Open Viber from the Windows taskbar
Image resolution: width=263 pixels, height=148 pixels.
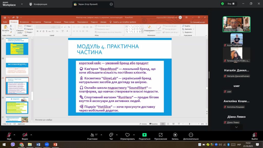[13, 145]
